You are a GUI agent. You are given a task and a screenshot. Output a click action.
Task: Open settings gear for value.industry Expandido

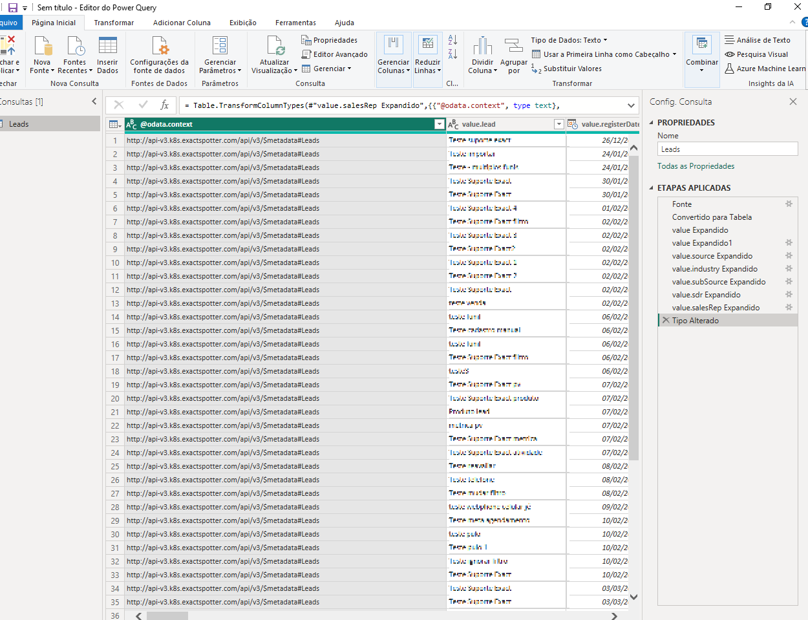click(x=789, y=268)
